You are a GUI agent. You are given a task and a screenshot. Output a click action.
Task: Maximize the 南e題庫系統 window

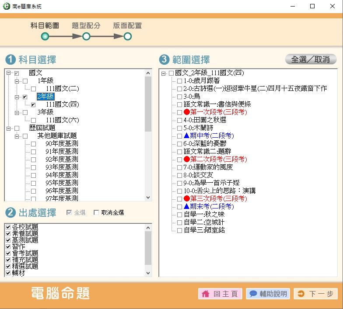[312, 6]
